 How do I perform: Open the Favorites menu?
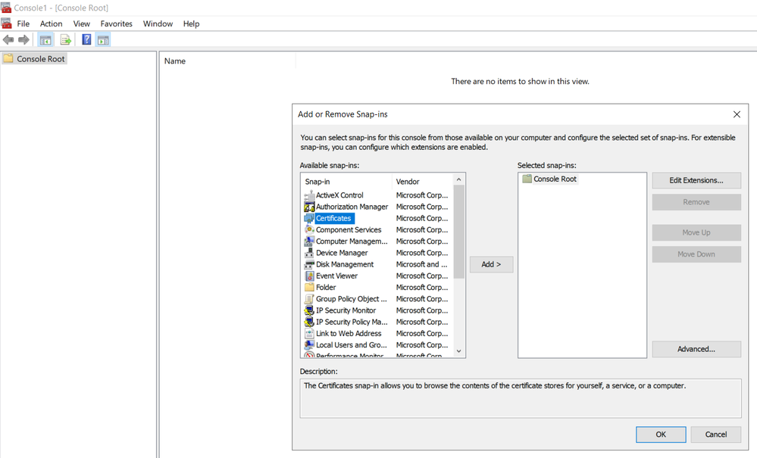pos(116,23)
